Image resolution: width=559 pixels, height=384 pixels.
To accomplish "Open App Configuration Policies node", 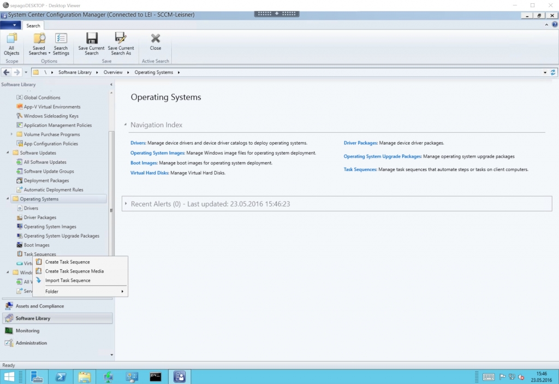I will [x=51, y=144].
